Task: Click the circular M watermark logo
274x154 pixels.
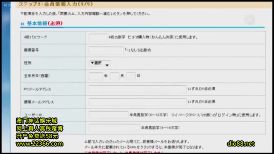Action: tap(249, 20)
